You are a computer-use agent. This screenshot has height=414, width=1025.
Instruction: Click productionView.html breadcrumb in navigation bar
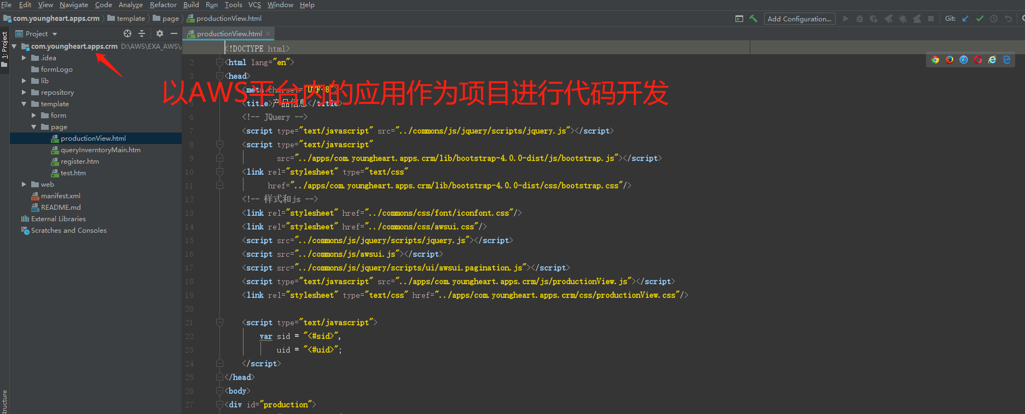click(224, 18)
